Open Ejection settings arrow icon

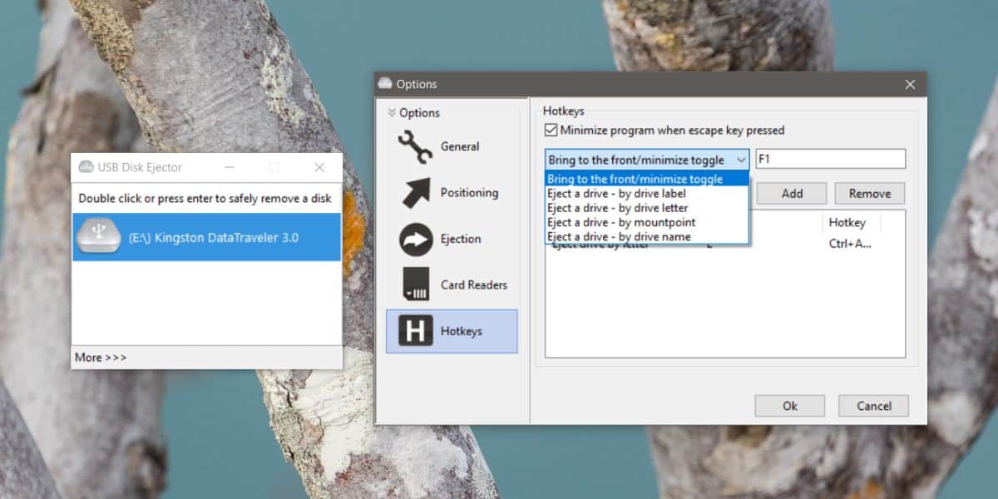click(x=415, y=239)
